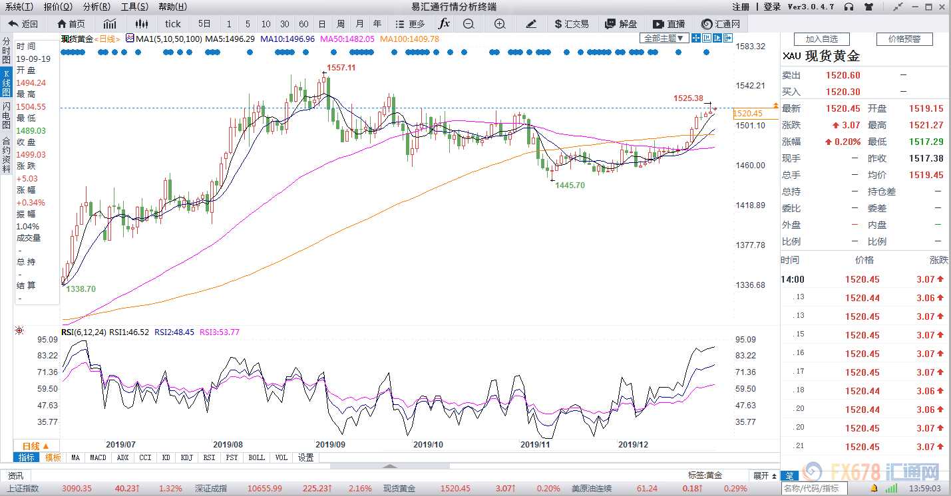Go back with the 返回 arrow
The image size is (951, 496).
pos(23,24)
